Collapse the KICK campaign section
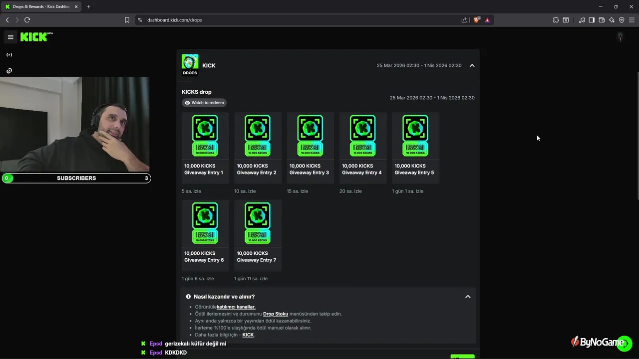This screenshot has height=359, width=639. 472,65
